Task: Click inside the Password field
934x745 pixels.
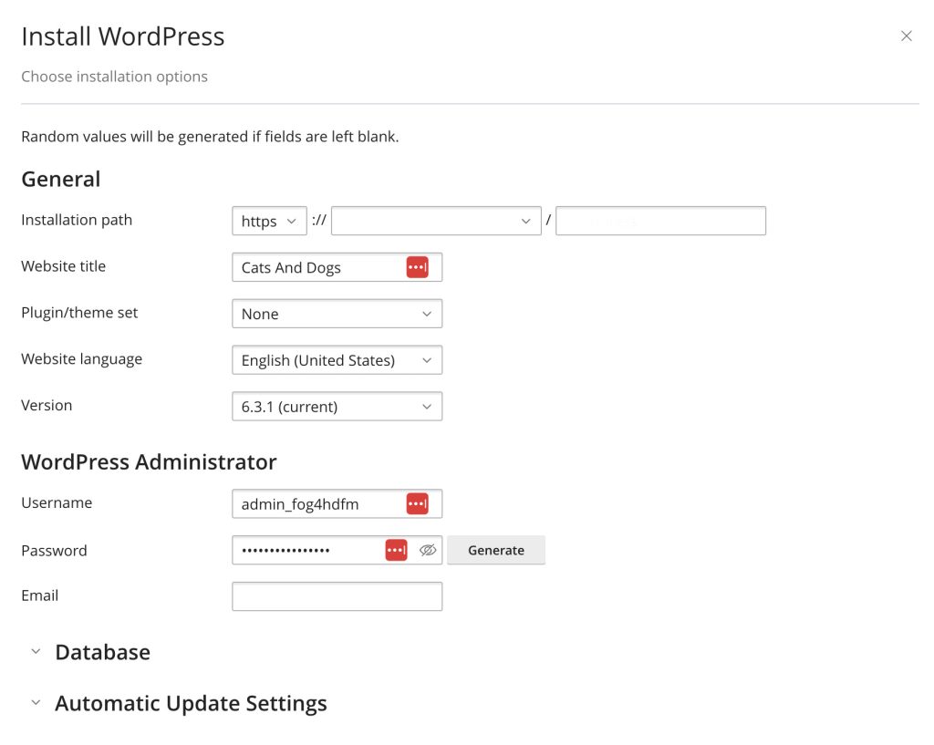Action: click(306, 550)
